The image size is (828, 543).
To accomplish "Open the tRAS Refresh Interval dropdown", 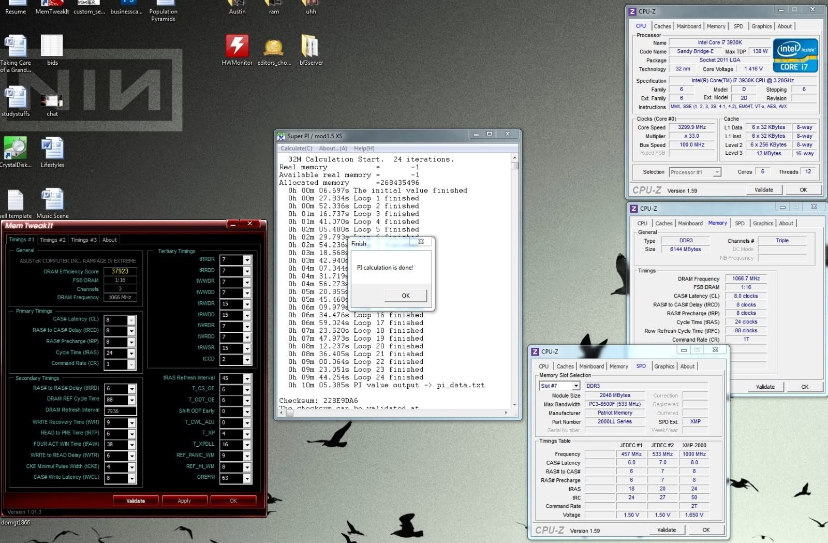I will [247, 378].
